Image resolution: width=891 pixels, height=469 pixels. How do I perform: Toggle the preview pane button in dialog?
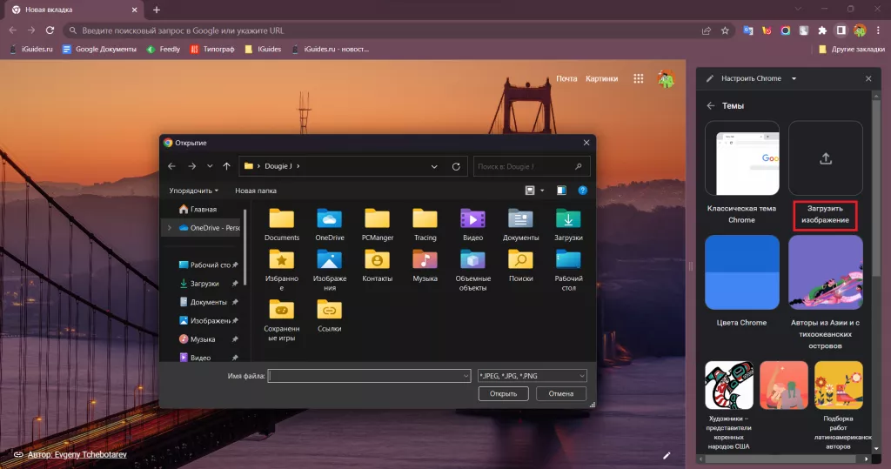[x=561, y=190]
